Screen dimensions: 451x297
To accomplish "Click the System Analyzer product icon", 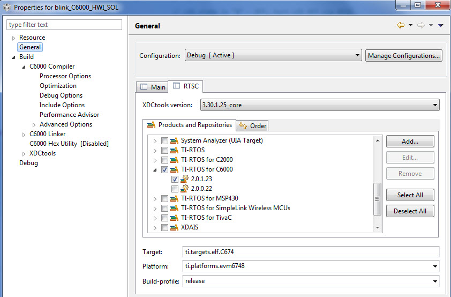I will click(174, 141).
